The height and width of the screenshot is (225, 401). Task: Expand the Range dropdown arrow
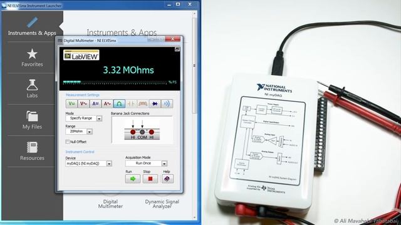point(90,132)
